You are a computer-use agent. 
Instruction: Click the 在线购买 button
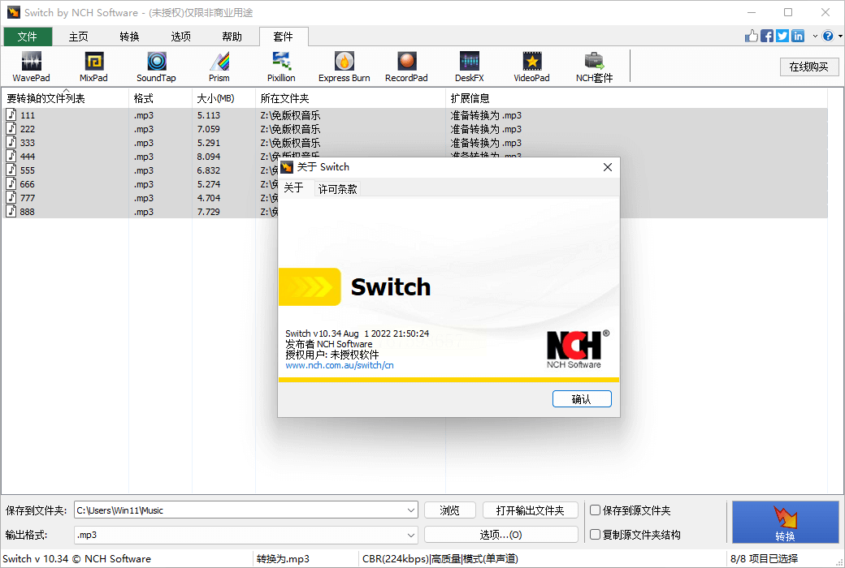(x=809, y=67)
